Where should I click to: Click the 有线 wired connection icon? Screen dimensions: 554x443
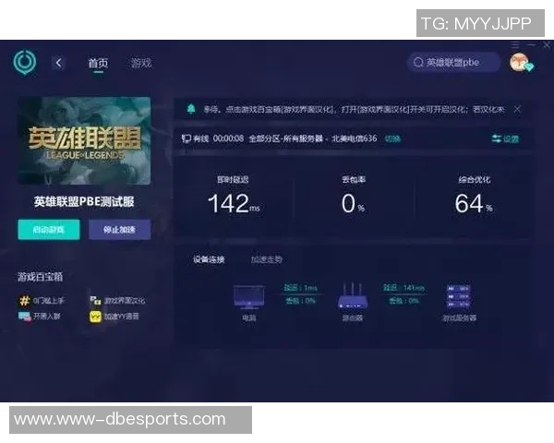coord(187,138)
